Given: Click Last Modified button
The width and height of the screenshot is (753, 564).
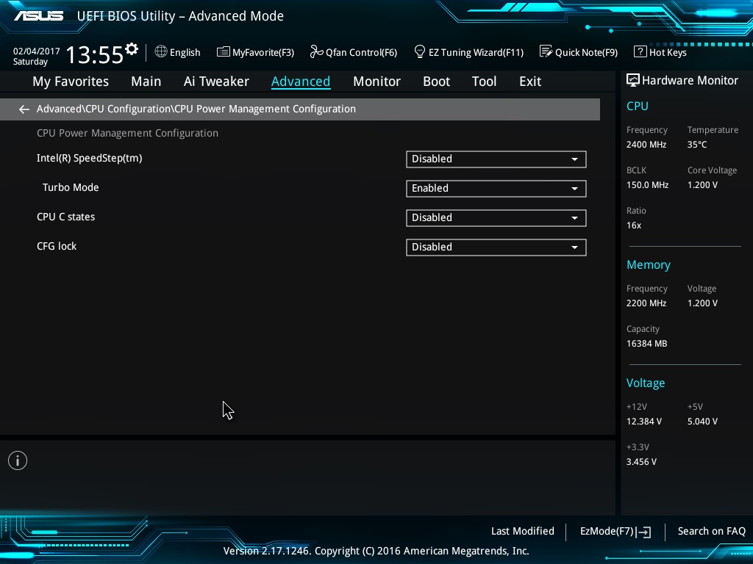Looking at the screenshot, I should (x=523, y=532).
